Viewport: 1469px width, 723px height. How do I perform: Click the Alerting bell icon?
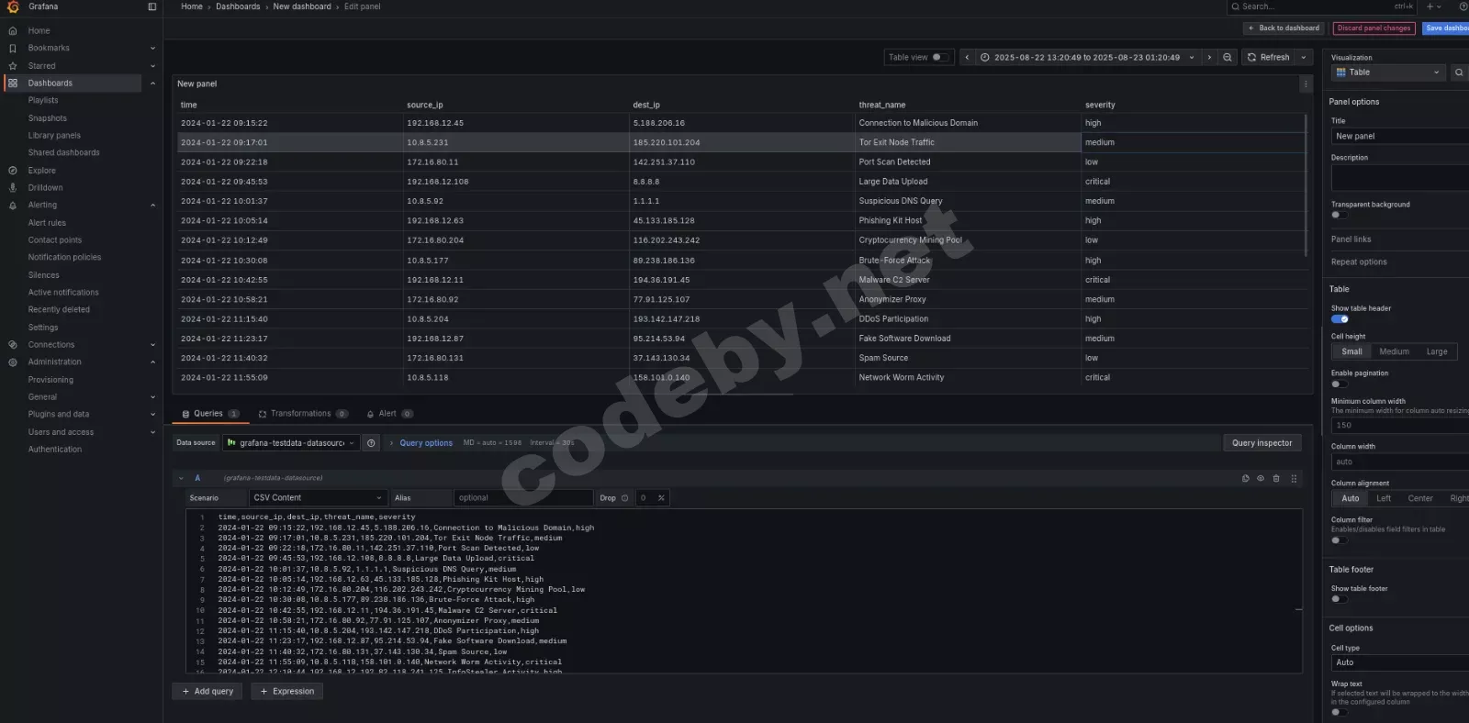(13, 206)
